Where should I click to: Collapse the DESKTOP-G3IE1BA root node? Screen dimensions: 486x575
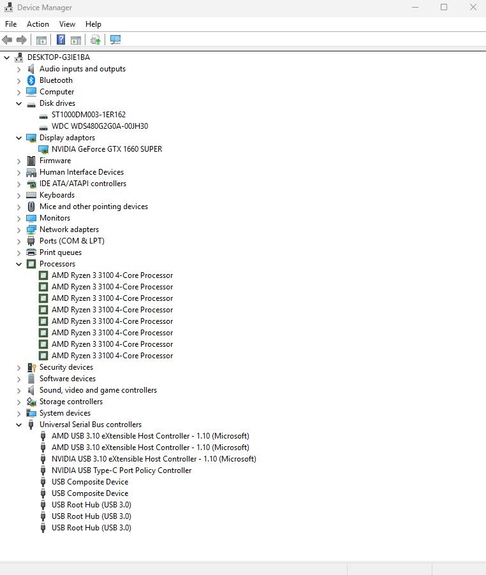coord(6,57)
